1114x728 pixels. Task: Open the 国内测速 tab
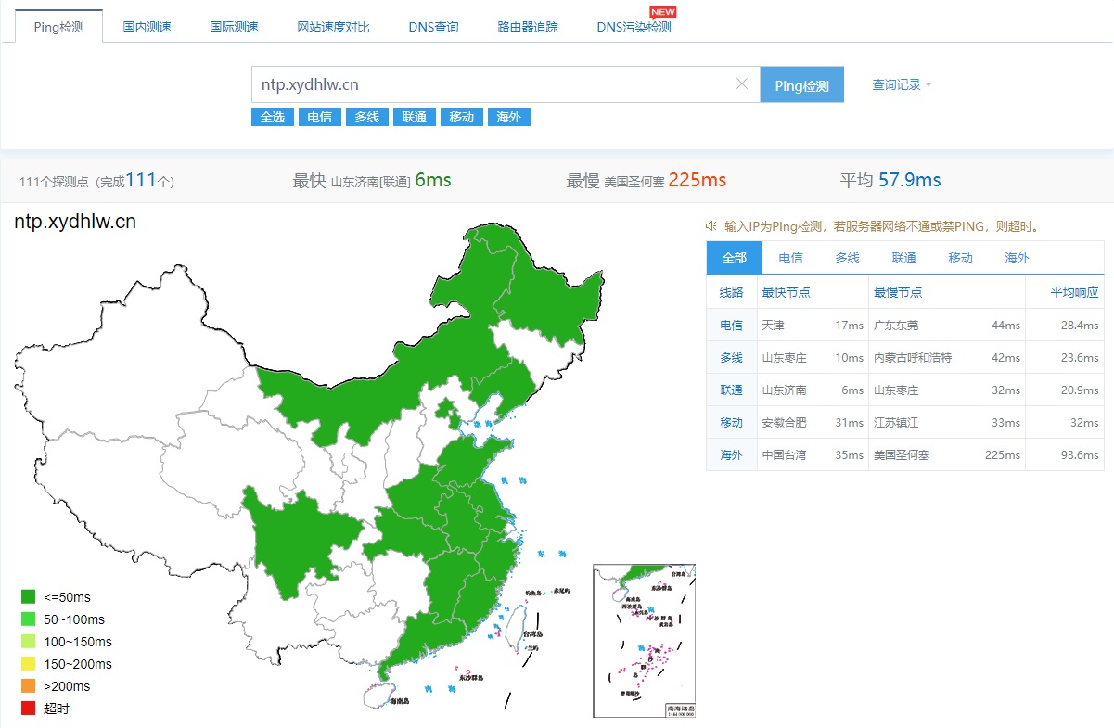point(147,27)
